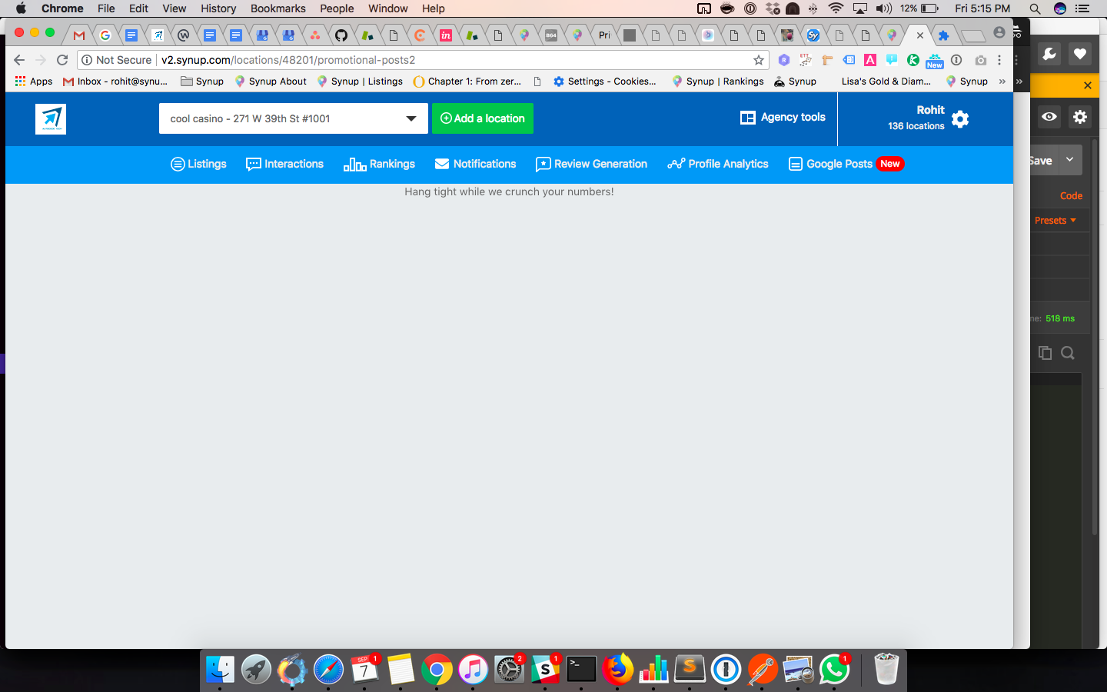This screenshot has height=692, width=1107.
Task: Bookmark this page with the star icon
Action: [759, 60]
